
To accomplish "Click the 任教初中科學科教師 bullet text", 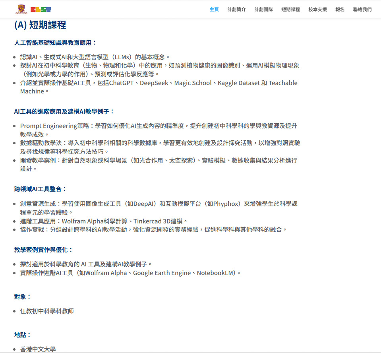I will coord(47,311).
